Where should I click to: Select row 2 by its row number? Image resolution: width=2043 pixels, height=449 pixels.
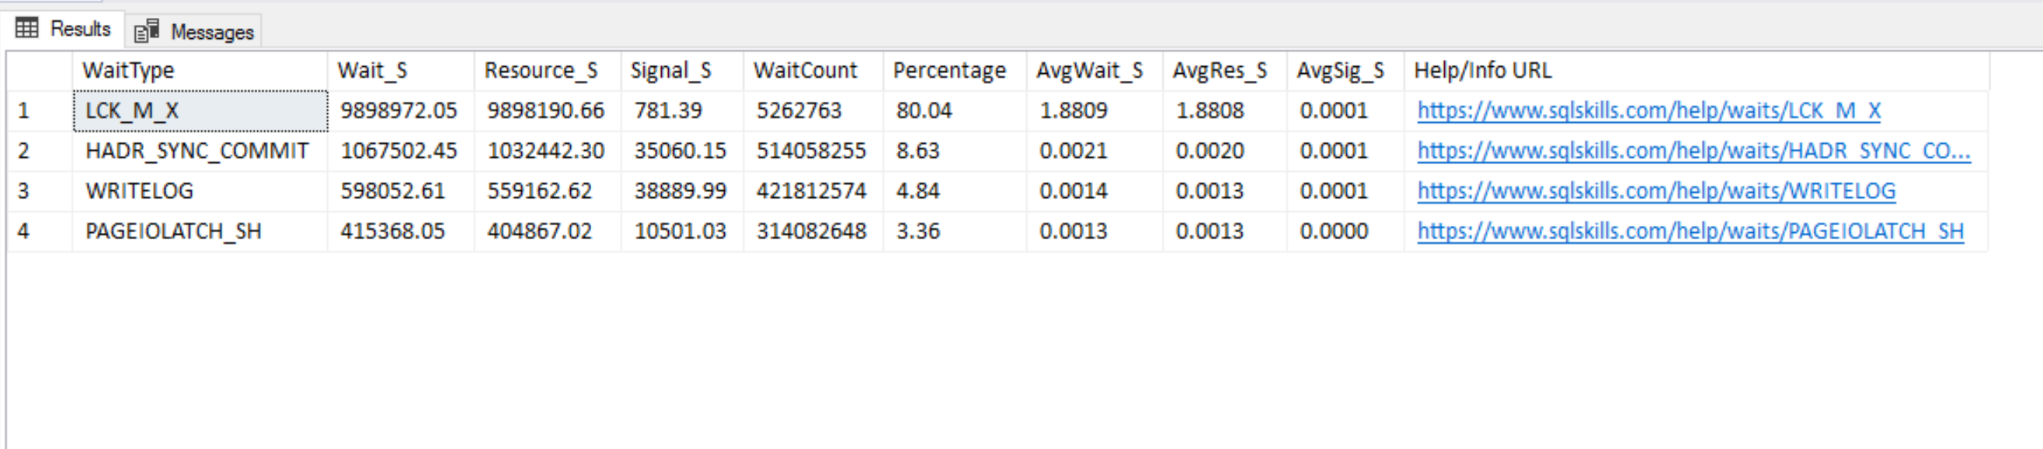pos(40,151)
